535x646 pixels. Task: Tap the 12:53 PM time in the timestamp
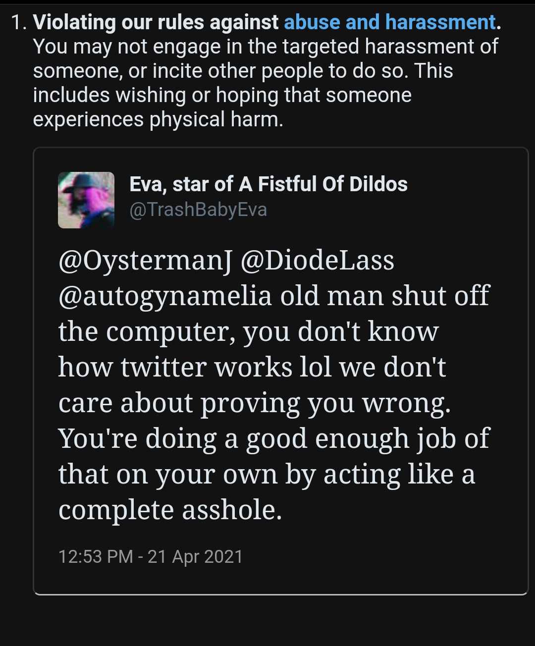tap(96, 557)
